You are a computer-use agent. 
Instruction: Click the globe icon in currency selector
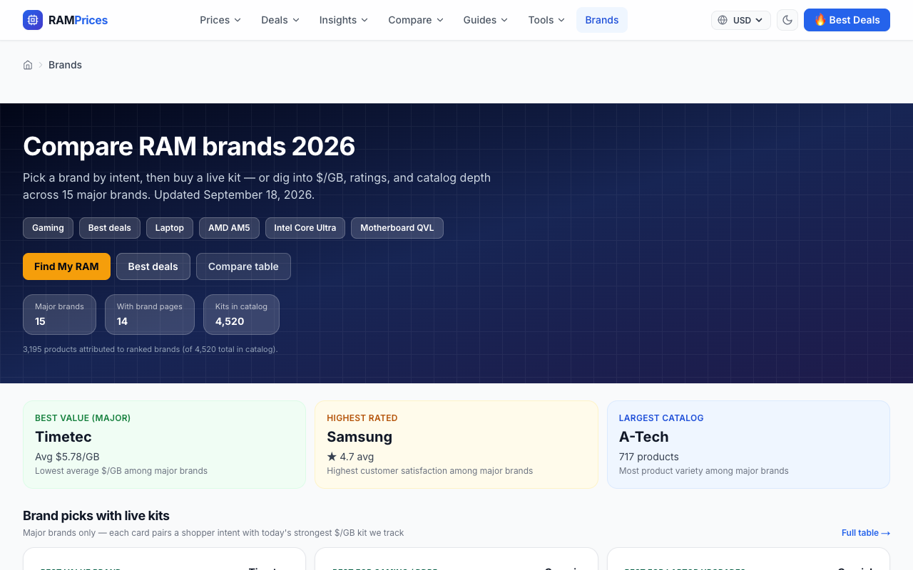[723, 20]
